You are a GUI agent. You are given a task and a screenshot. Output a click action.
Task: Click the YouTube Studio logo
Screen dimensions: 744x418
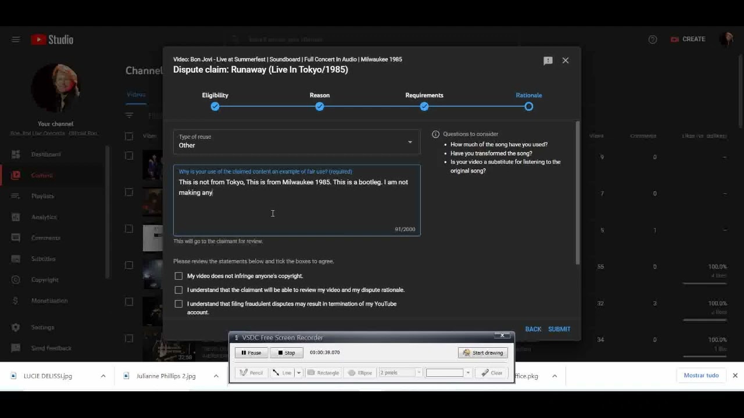click(53, 39)
